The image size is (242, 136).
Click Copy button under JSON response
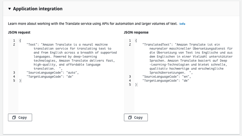pyautogui.click(x=136, y=117)
